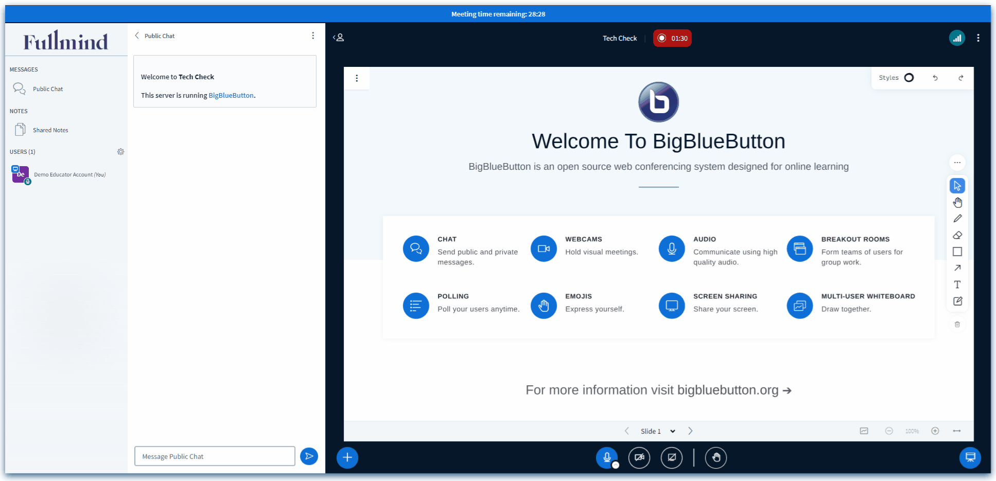Viewport: 996px width, 481px height.
Task: Open the Slide 1 dropdown
Action: [x=658, y=431]
